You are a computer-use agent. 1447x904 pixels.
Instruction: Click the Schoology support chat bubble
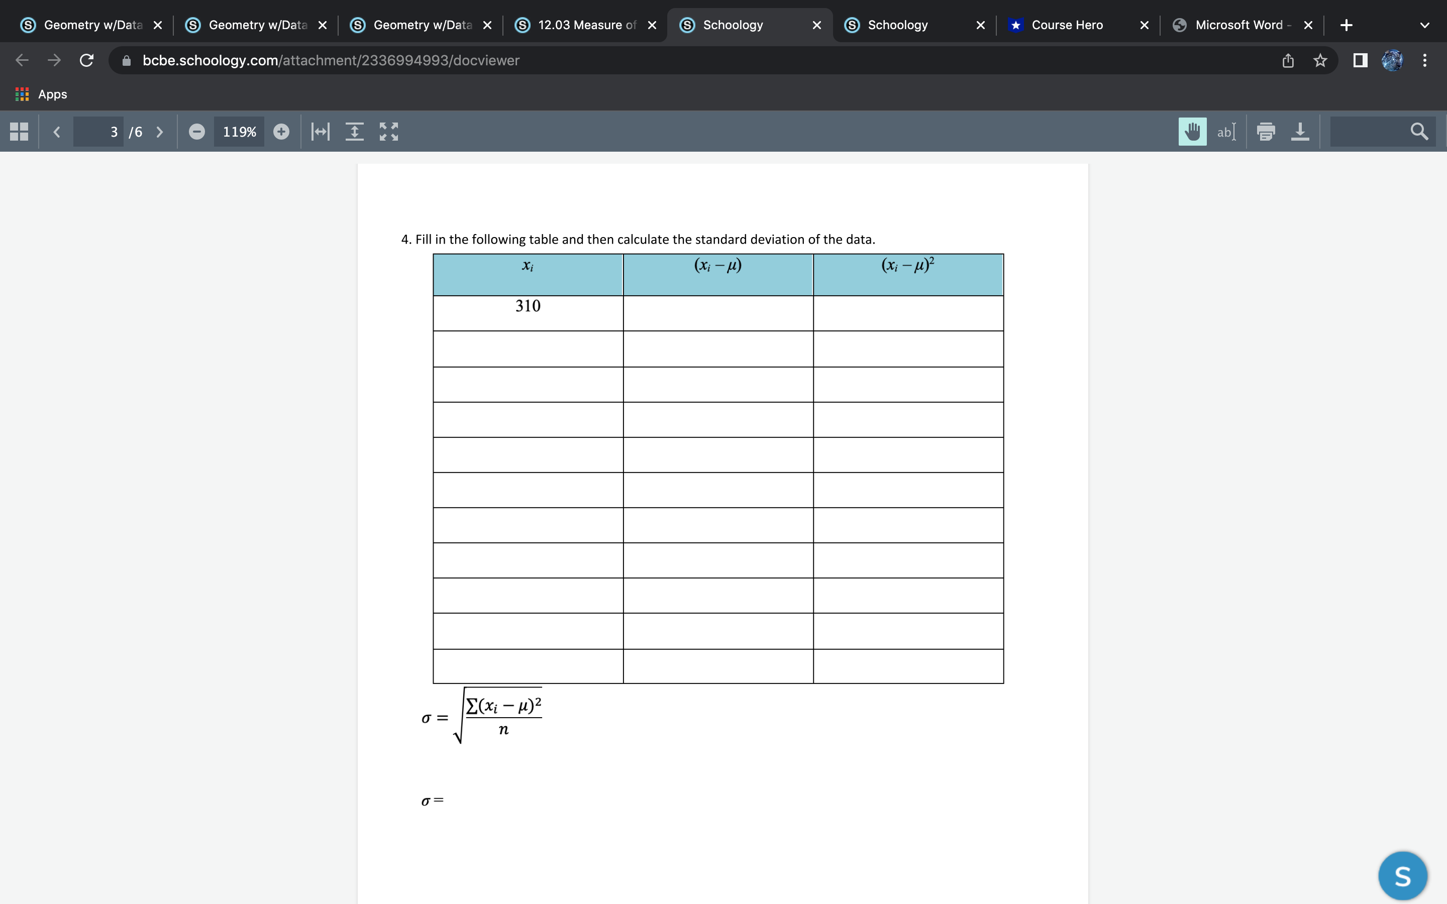[x=1402, y=876]
